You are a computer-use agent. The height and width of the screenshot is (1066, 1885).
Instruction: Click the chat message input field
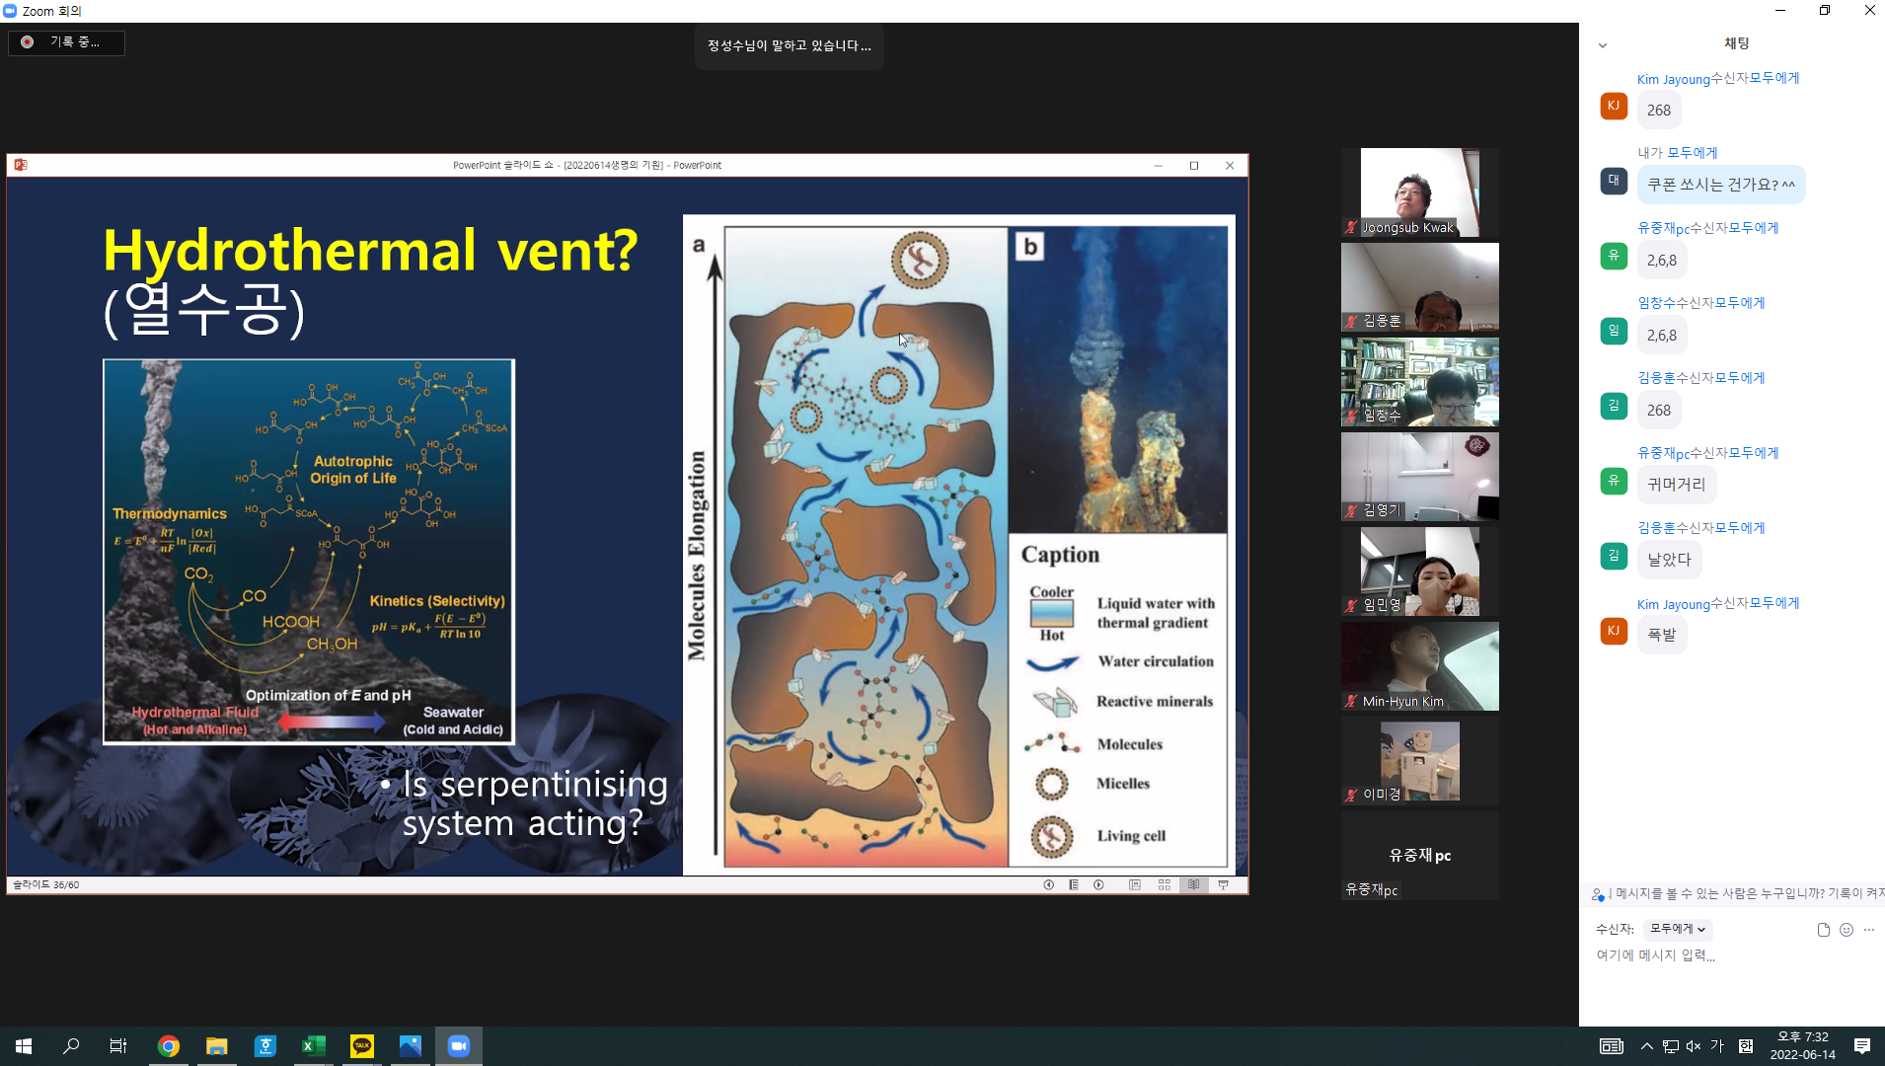point(1732,955)
